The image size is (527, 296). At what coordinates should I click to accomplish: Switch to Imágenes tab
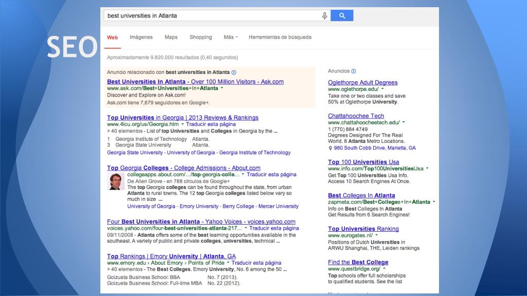pos(141,37)
